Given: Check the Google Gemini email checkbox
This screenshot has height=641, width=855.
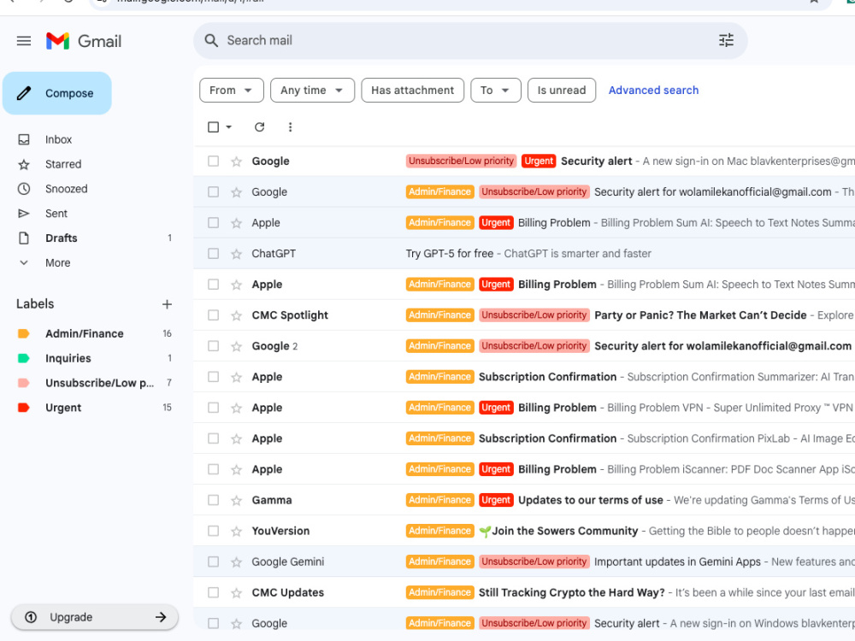Looking at the screenshot, I should 213,562.
